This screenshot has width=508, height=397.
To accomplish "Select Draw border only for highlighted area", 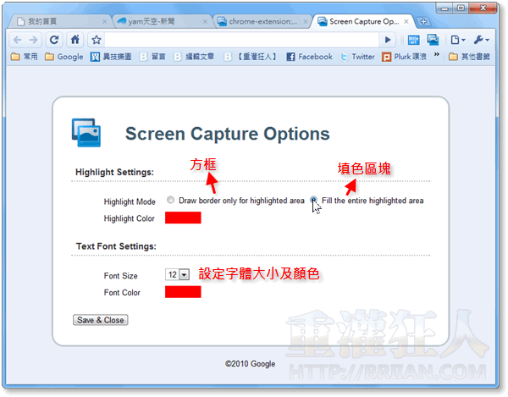I will pyautogui.click(x=171, y=201).
